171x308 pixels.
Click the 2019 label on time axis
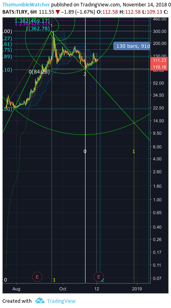click(137, 289)
